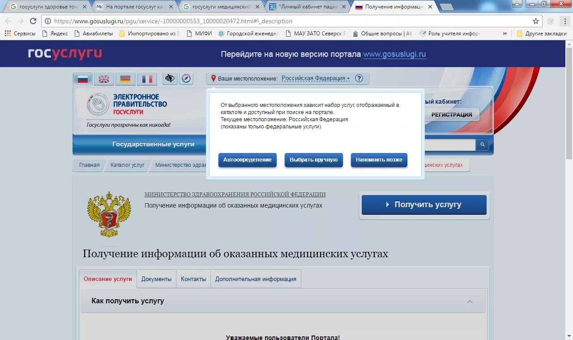Open Министерство здравоохранения Российской Федерации link

[x=235, y=195]
